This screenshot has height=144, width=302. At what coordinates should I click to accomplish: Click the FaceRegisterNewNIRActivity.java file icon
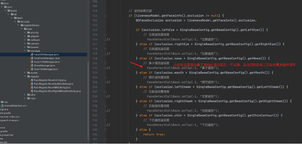click(x=32, y=87)
